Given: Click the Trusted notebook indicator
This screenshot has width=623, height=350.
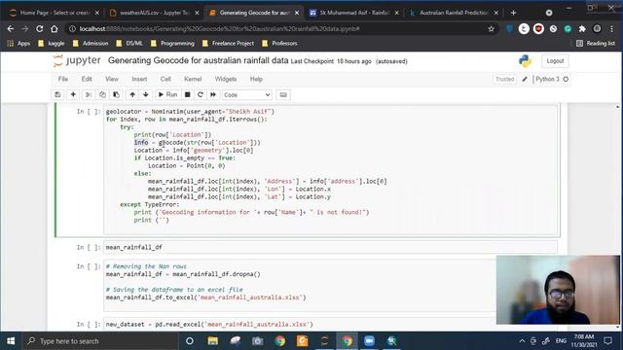Looking at the screenshot, I should (x=504, y=80).
